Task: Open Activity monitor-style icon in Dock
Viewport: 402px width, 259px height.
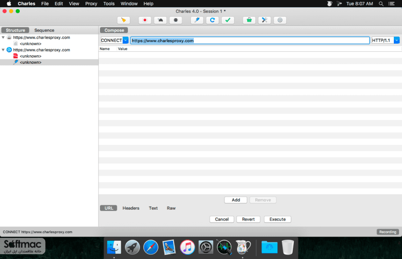Action: click(224, 247)
